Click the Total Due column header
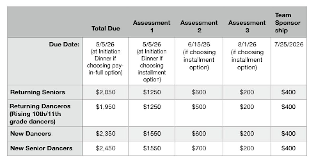Viewport: 316px width, 165px height. tap(105, 28)
